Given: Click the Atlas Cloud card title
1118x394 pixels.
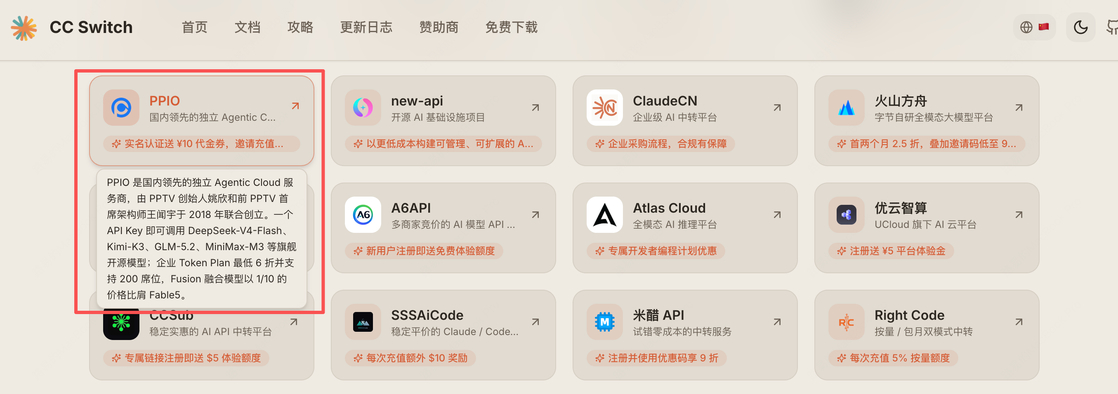Looking at the screenshot, I should (x=669, y=208).
